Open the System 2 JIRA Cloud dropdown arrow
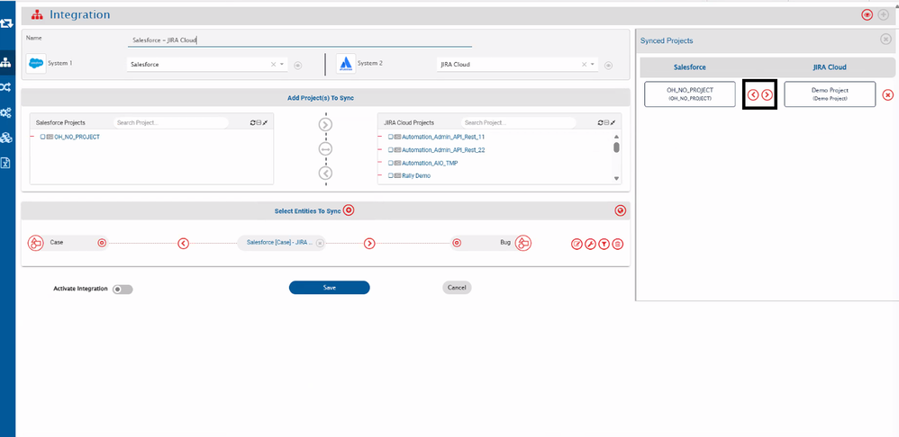Viewport: 899px width, 437px height. (x=593, y=65)
